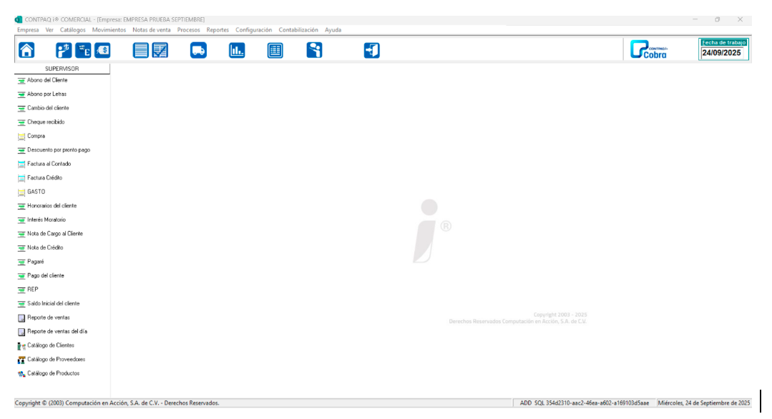Click the money bill toolbar icon
The height and width of the screenshot is (419, 772).
(103, 50)
